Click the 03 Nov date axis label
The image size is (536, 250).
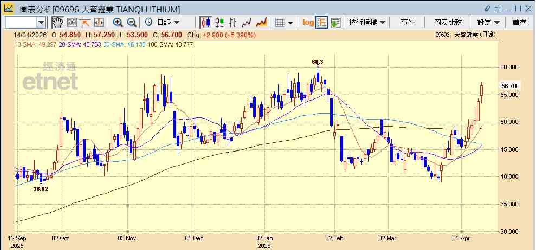pyautogui.click(x=127, y=238)
